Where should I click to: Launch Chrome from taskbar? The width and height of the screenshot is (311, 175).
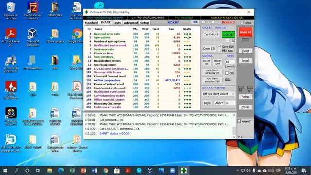click(x=105, y=171)
